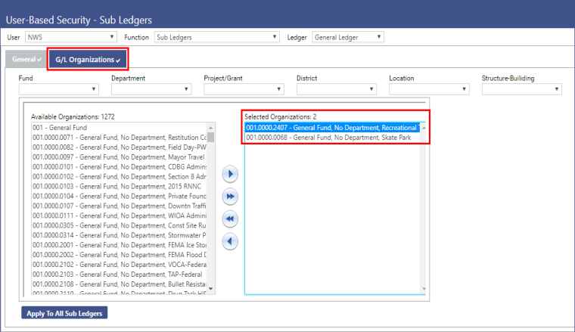Open the Fund filter dropdown
Screen dimensions: 575x332
[x=59, y=89]
